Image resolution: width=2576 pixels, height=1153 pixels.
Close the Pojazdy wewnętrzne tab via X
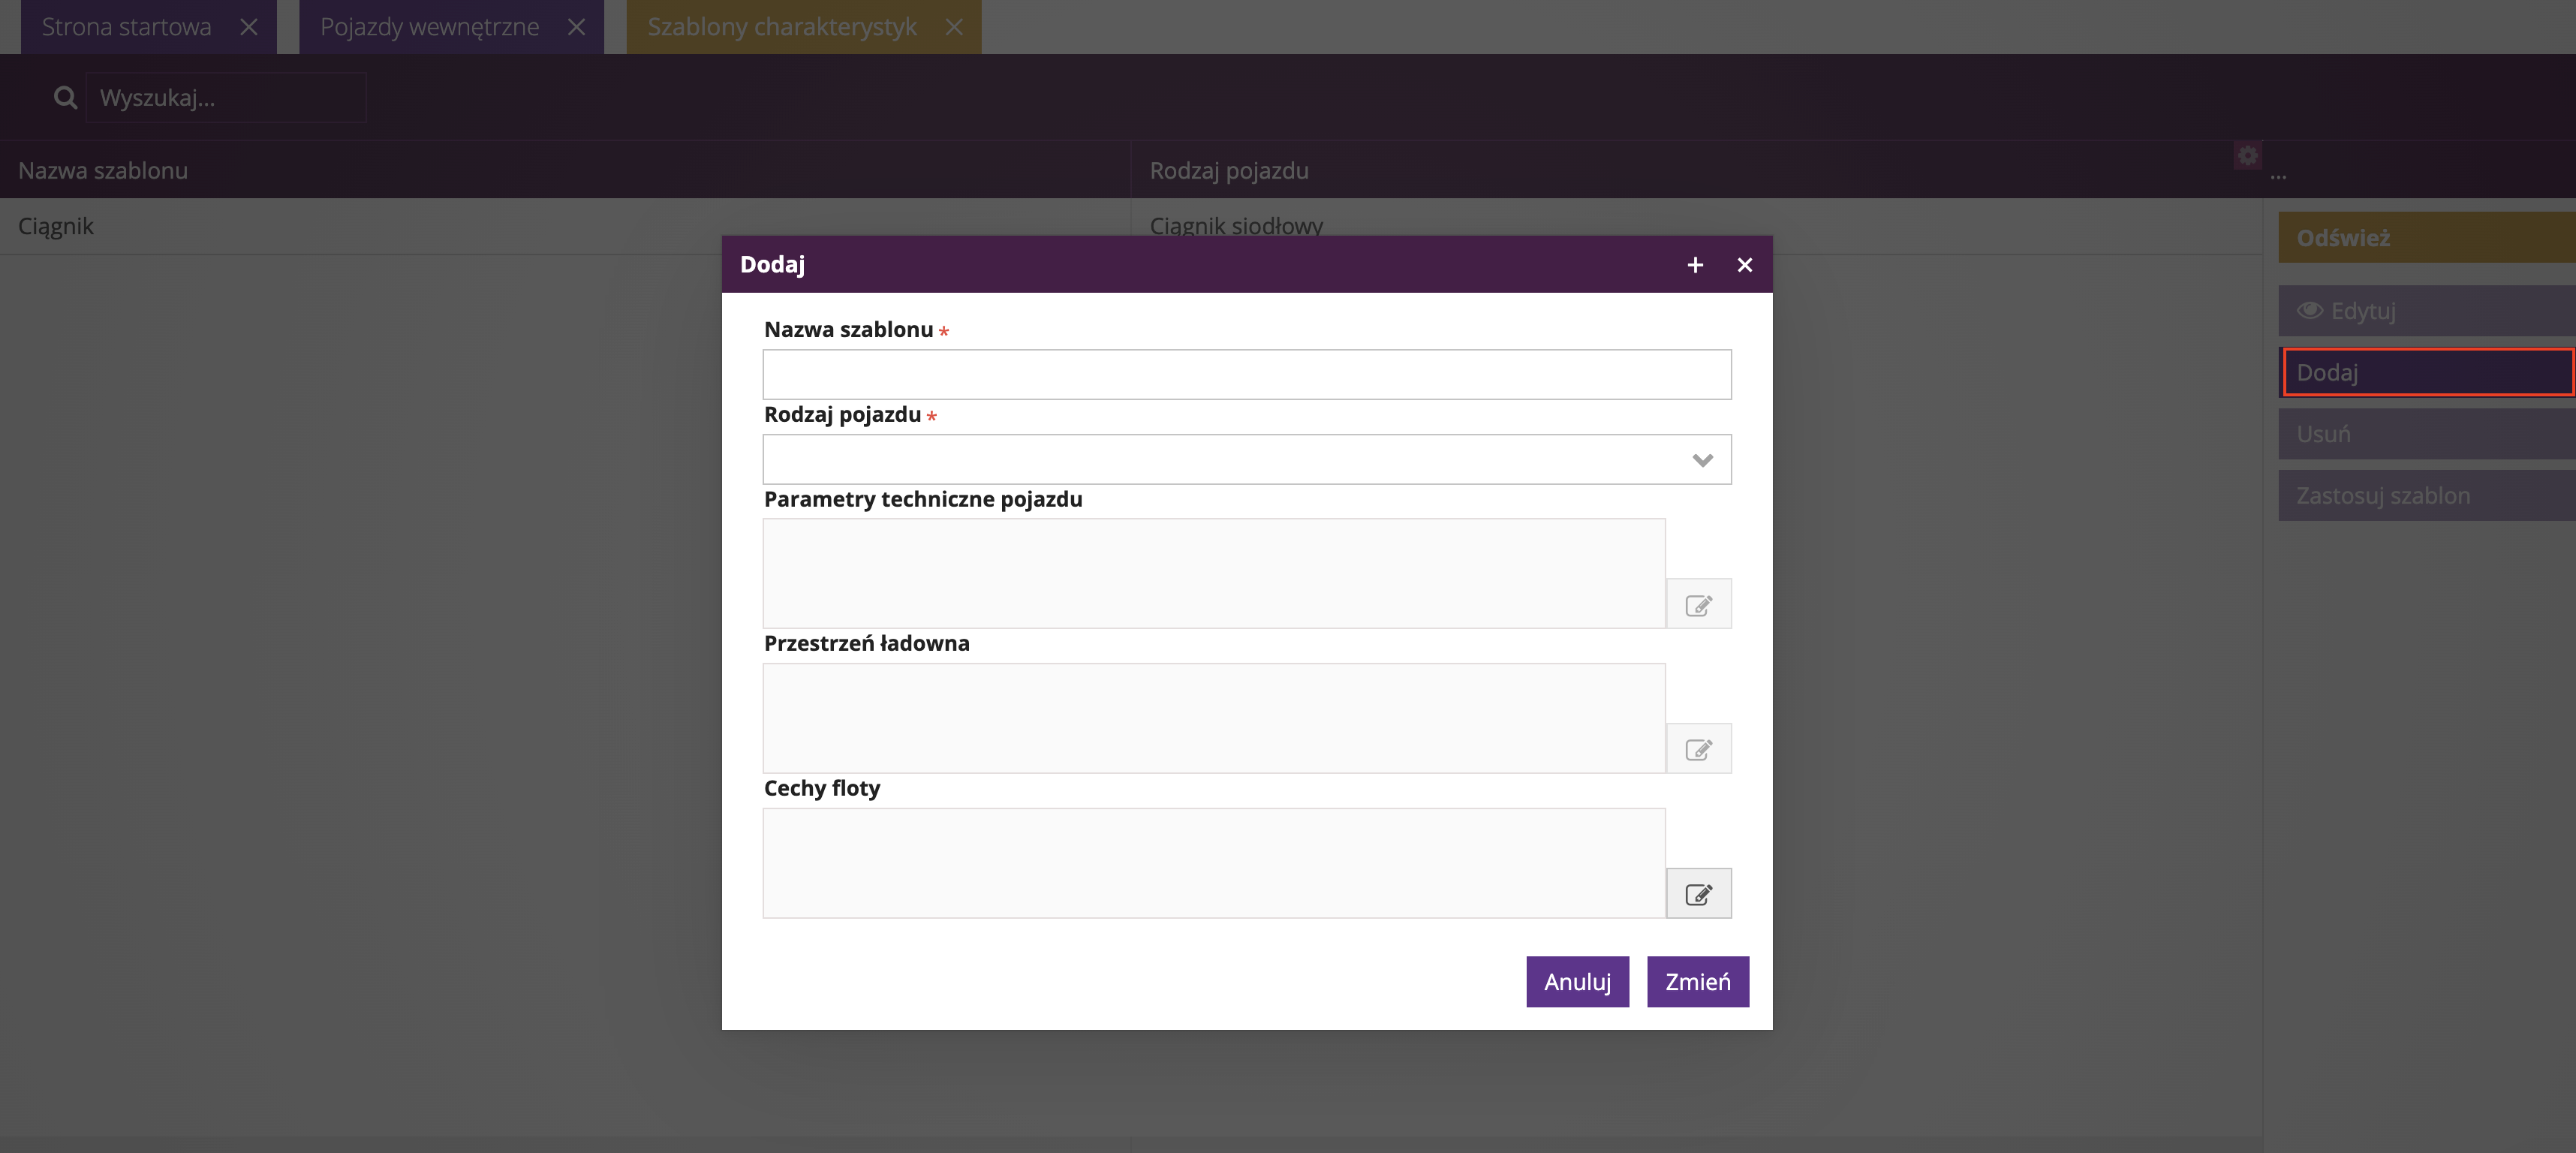pyautogui.click(x=576, y=27)
